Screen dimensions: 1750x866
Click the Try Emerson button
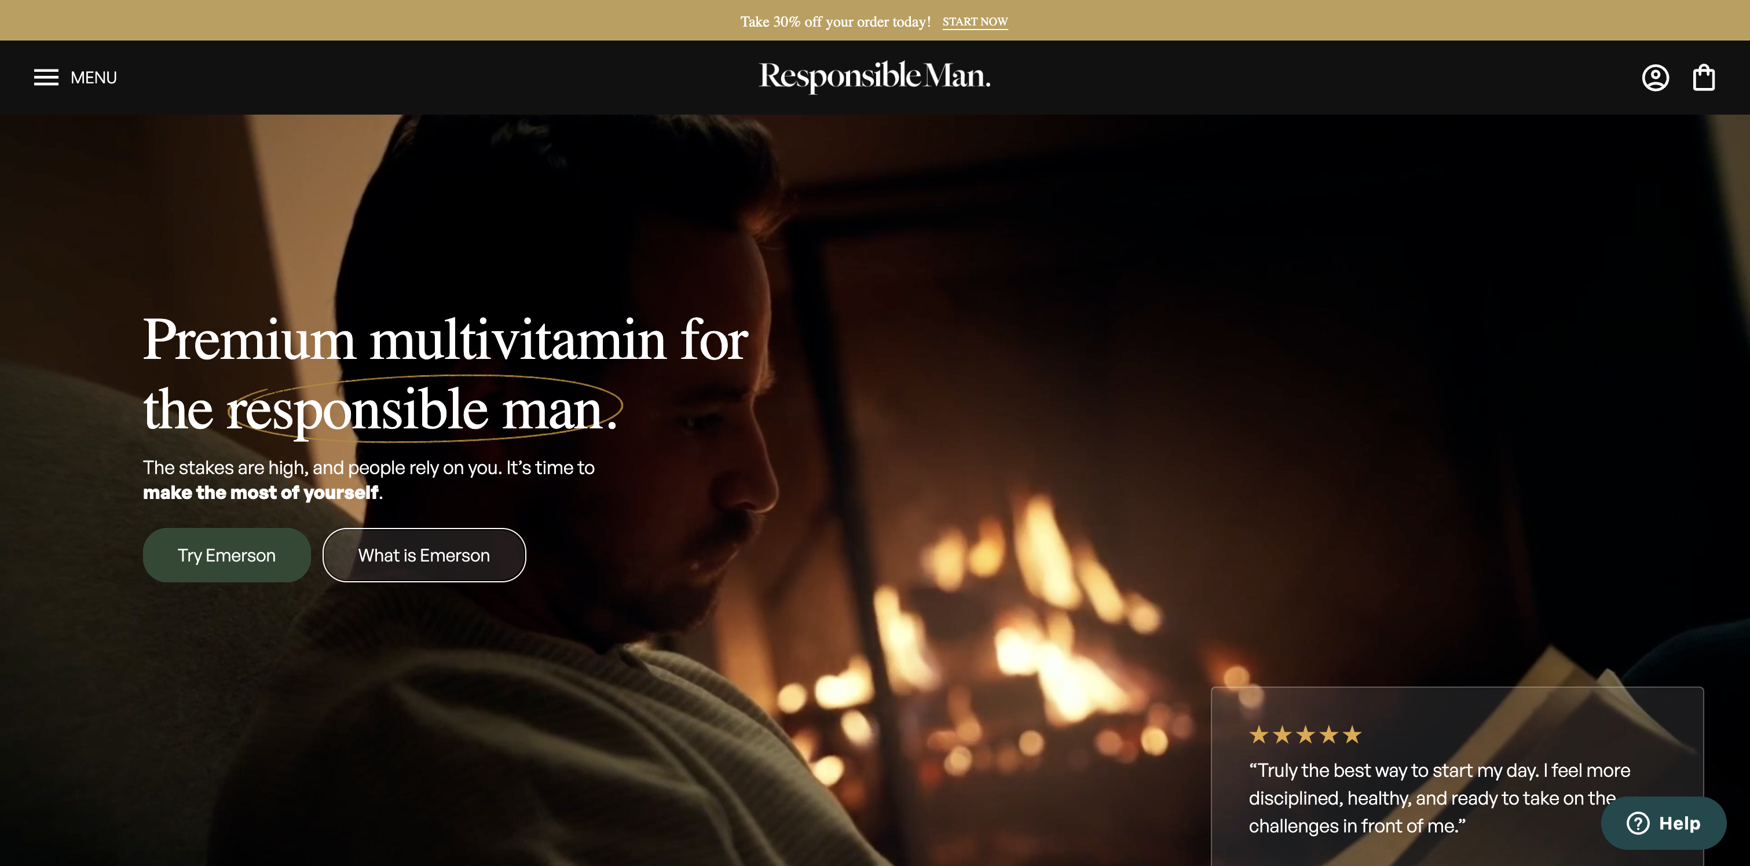click(x=226, y=555)
